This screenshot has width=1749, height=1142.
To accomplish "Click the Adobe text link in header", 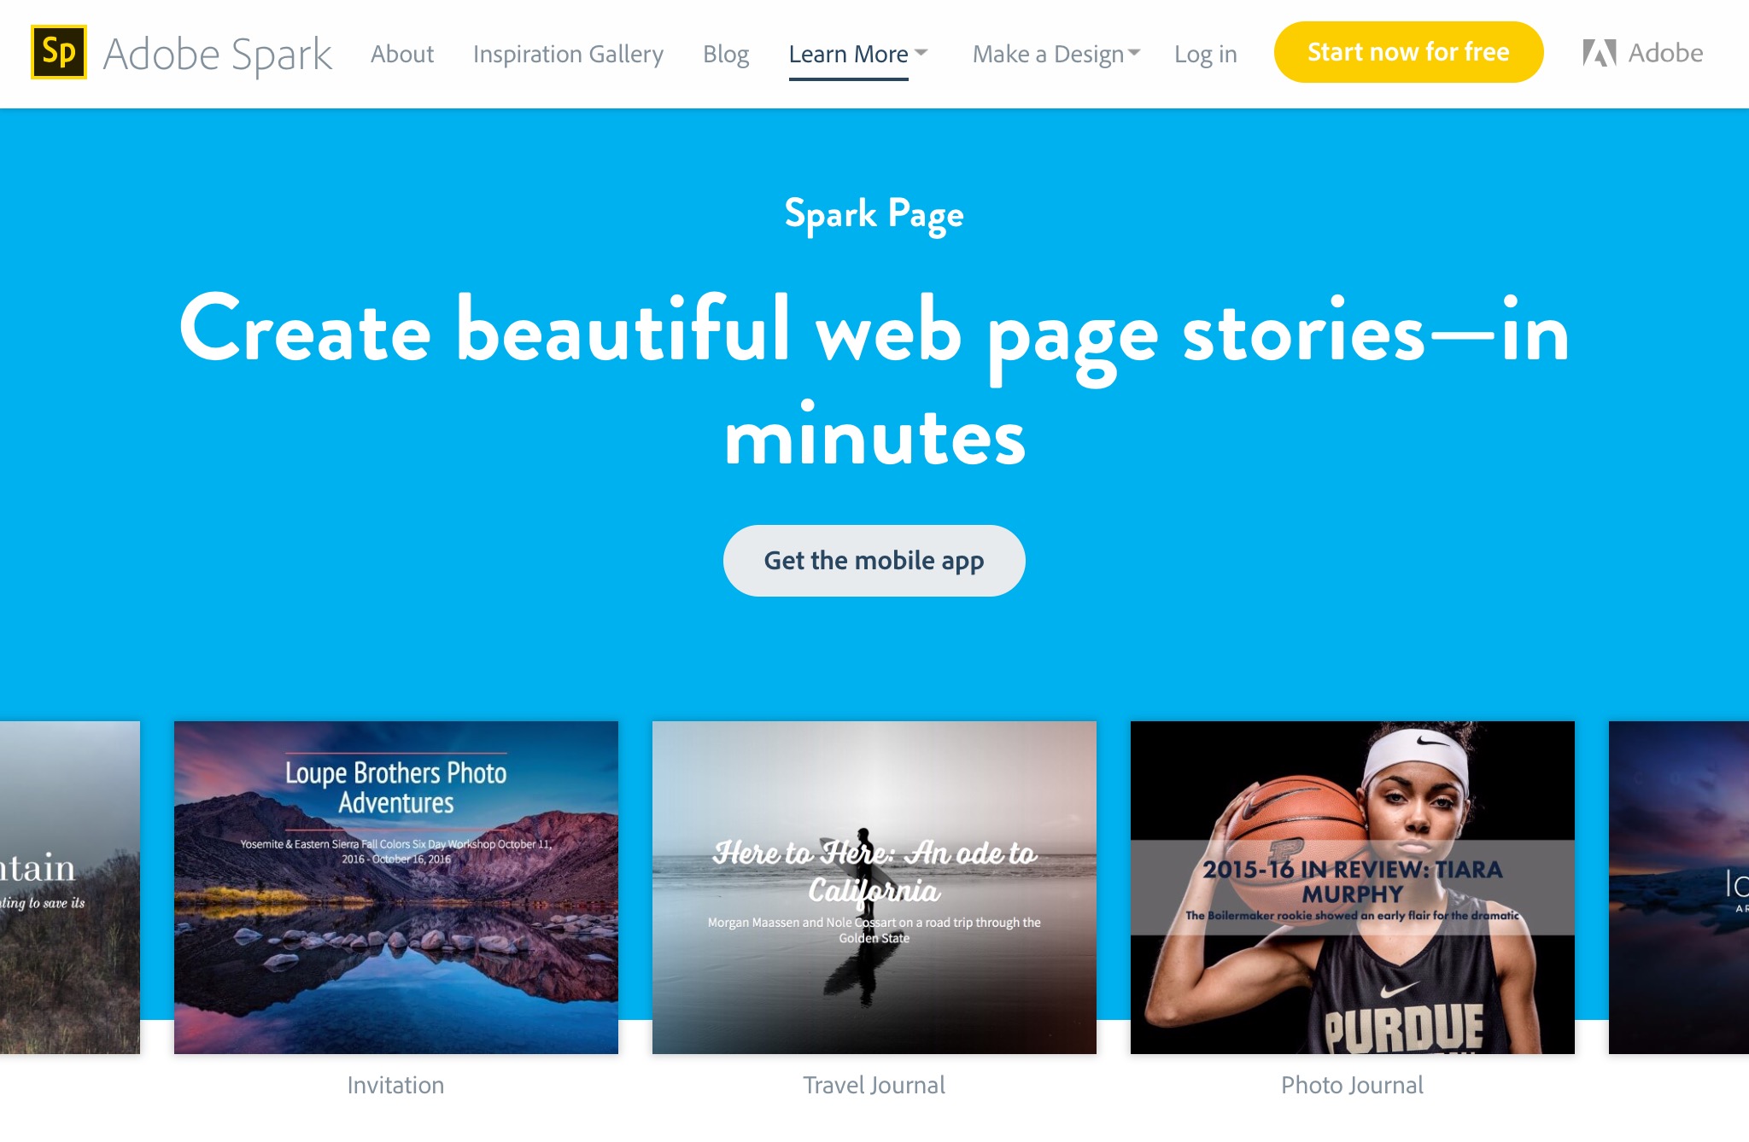I will (1665, 53).
